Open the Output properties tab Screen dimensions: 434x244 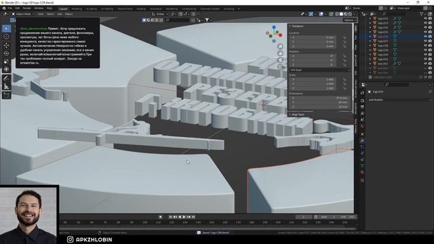point(362,107)
